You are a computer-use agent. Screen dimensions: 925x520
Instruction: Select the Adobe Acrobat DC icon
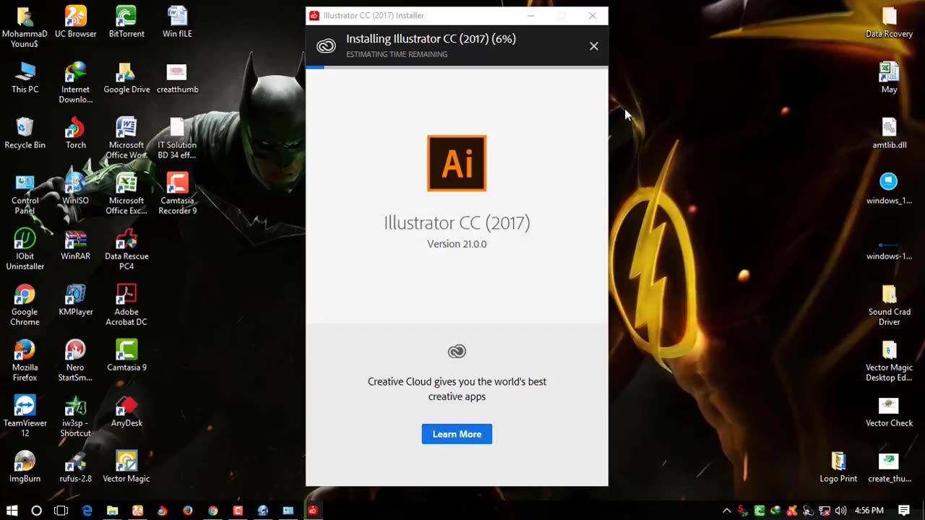point(126,305)
